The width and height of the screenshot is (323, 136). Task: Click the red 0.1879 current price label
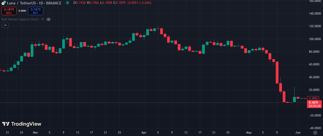click(314, 102)
